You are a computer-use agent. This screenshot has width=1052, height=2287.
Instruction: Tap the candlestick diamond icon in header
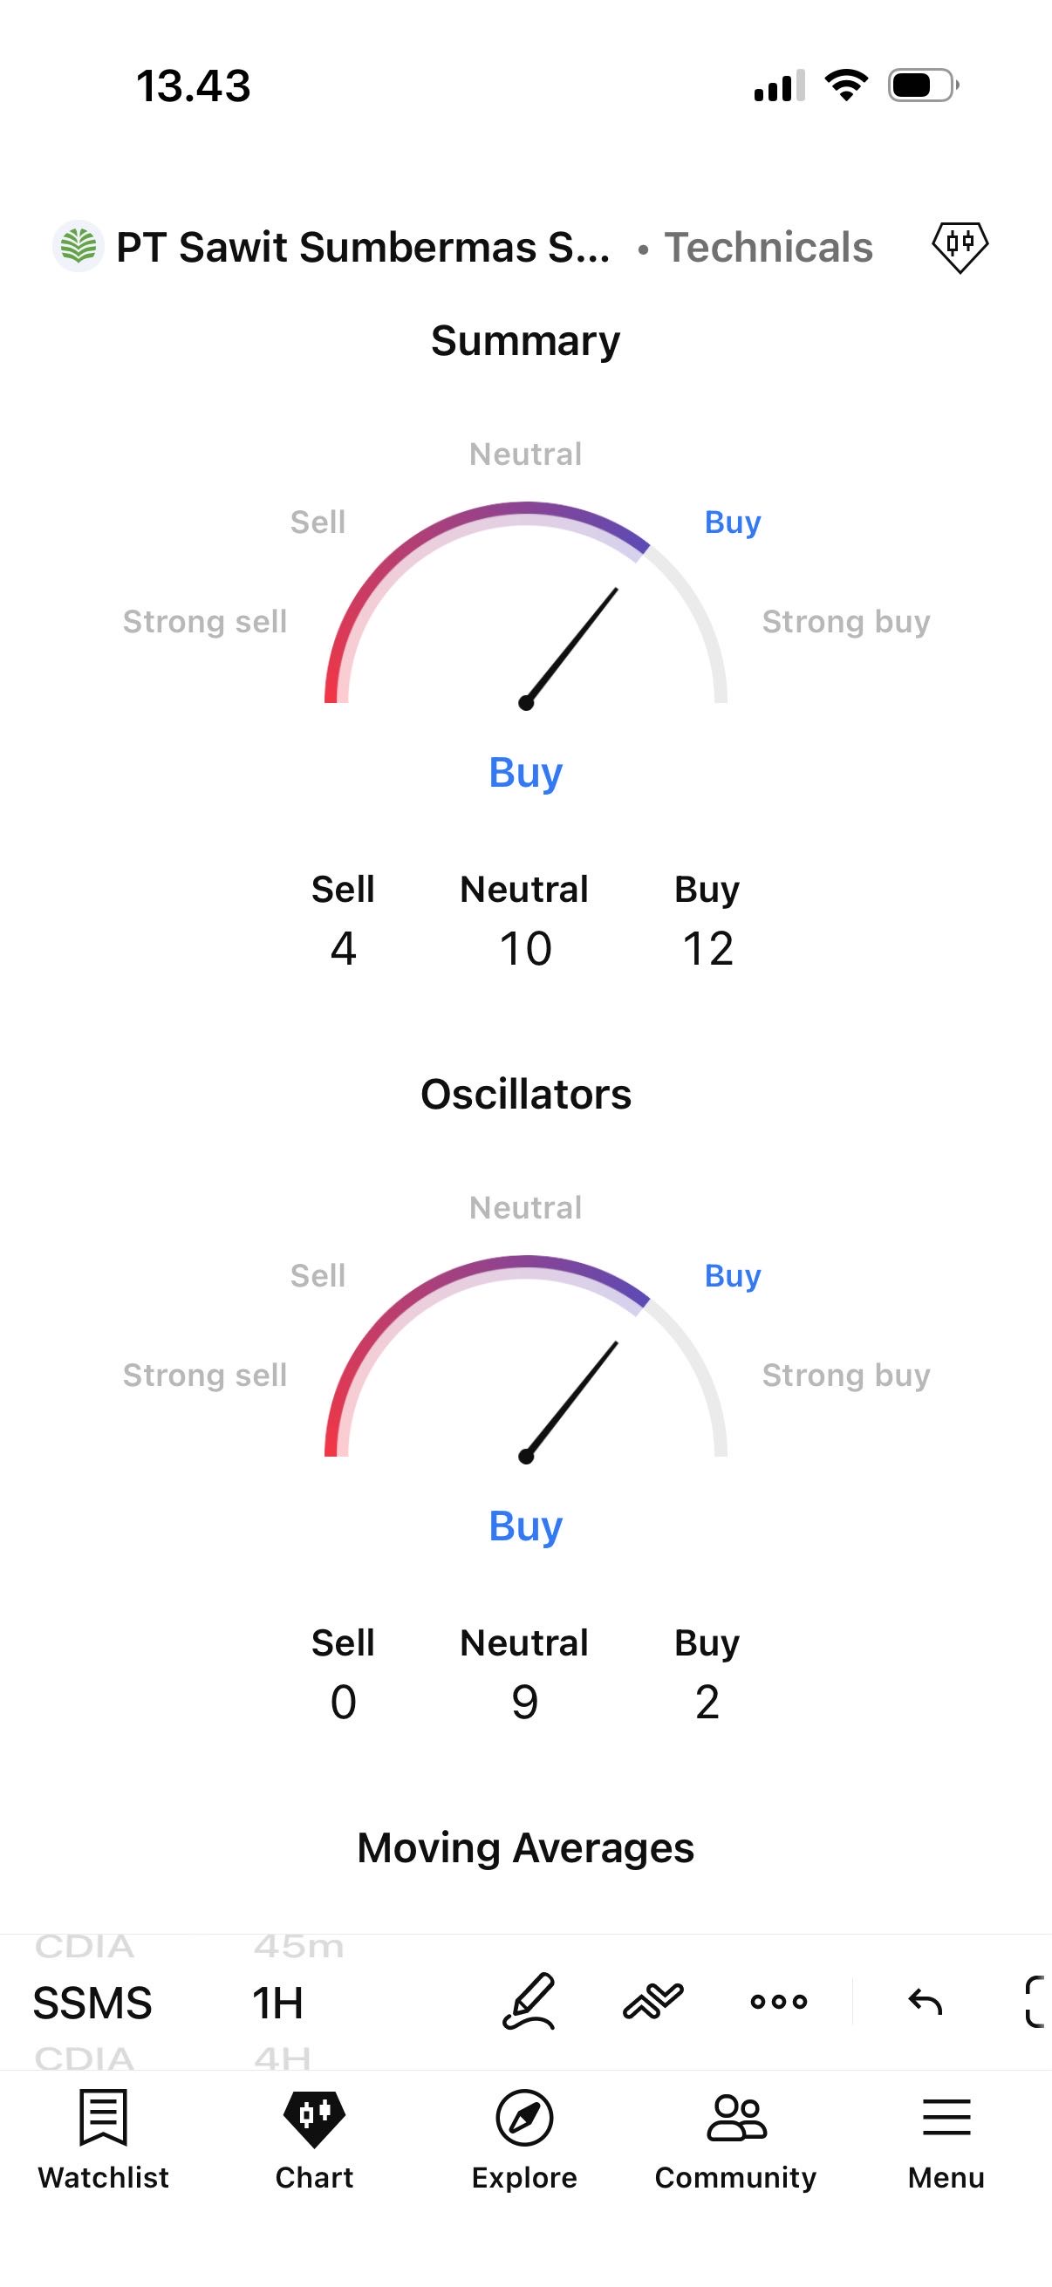tap(959, 246)
